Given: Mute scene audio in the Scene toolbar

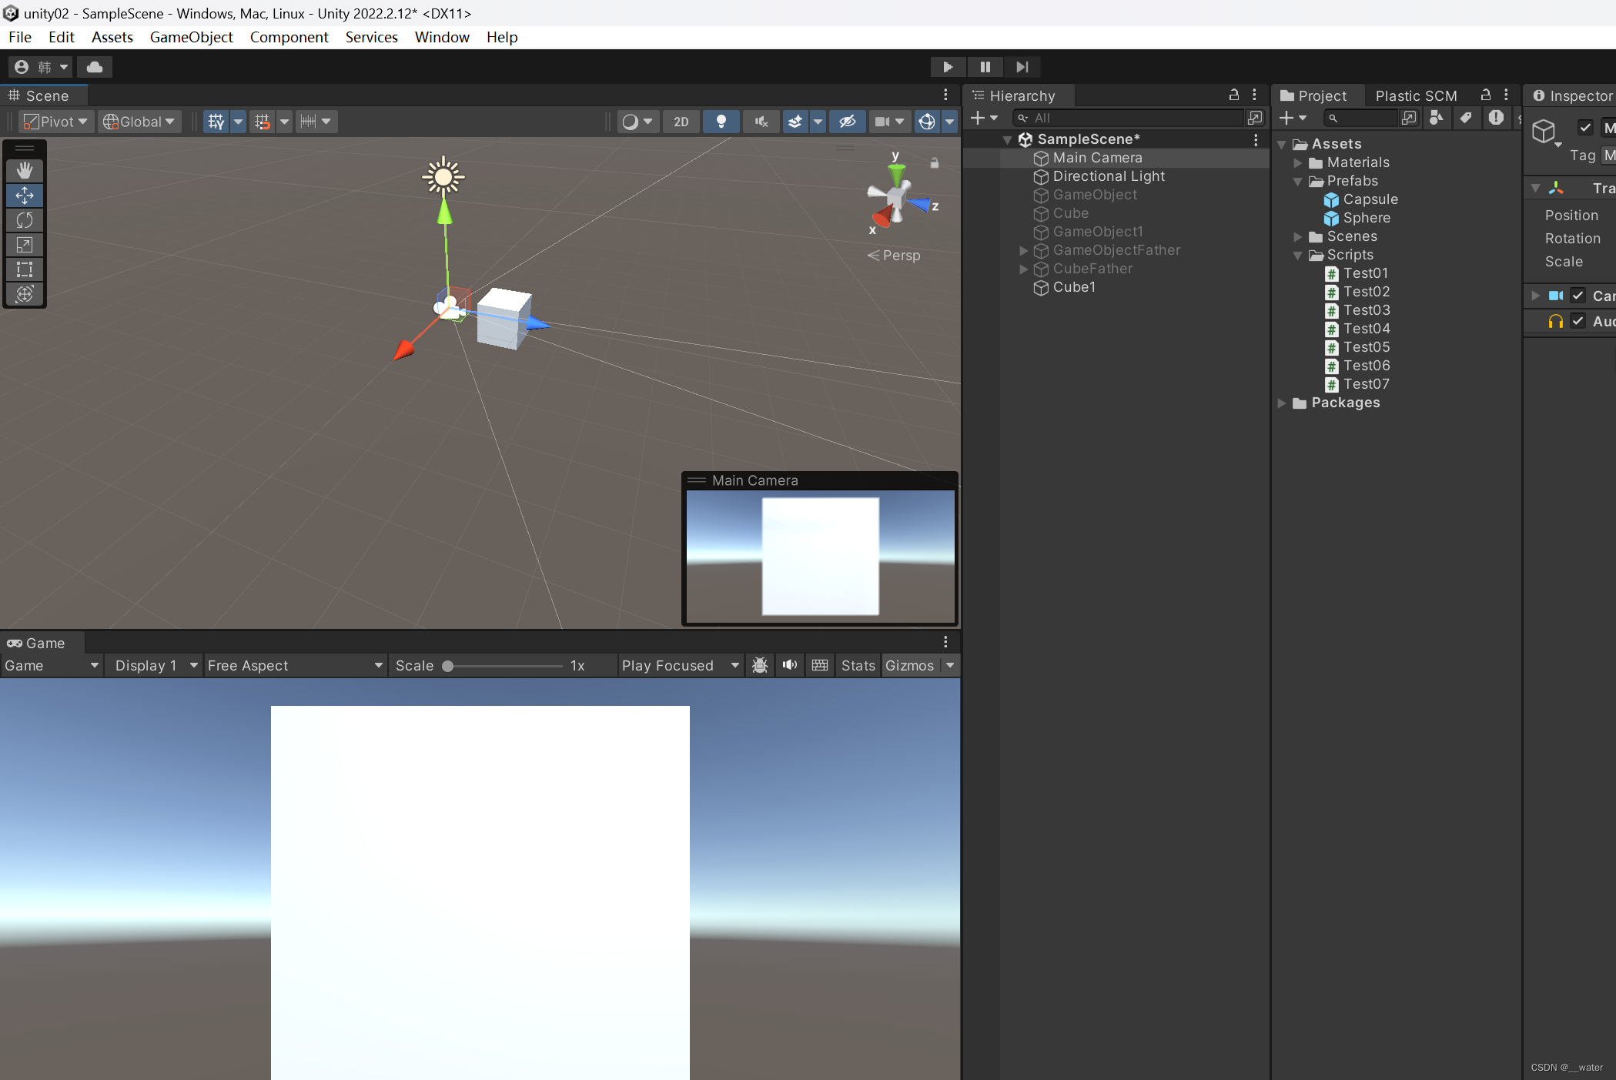Looking at the screenshot, I should click(x=761, y=122).
